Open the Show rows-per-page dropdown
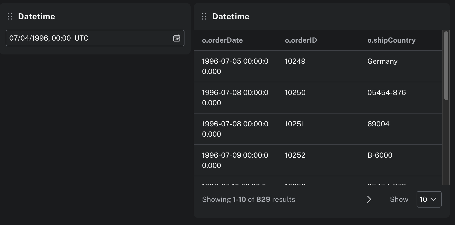455x225 pixels. coord(429,199)
